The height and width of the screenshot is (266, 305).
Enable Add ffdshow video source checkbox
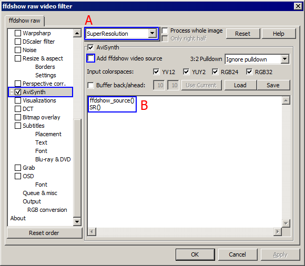[x=90, y=58]
